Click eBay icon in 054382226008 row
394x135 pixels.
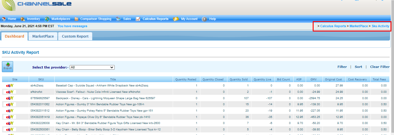[10, 123]
